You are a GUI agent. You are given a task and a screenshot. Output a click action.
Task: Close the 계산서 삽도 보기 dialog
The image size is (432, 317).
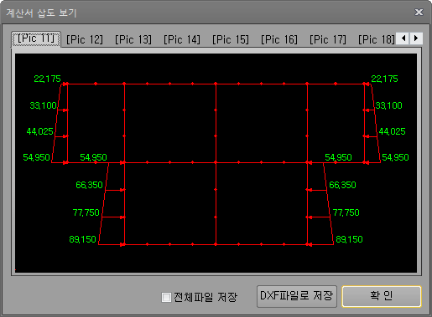coord(419,12)
